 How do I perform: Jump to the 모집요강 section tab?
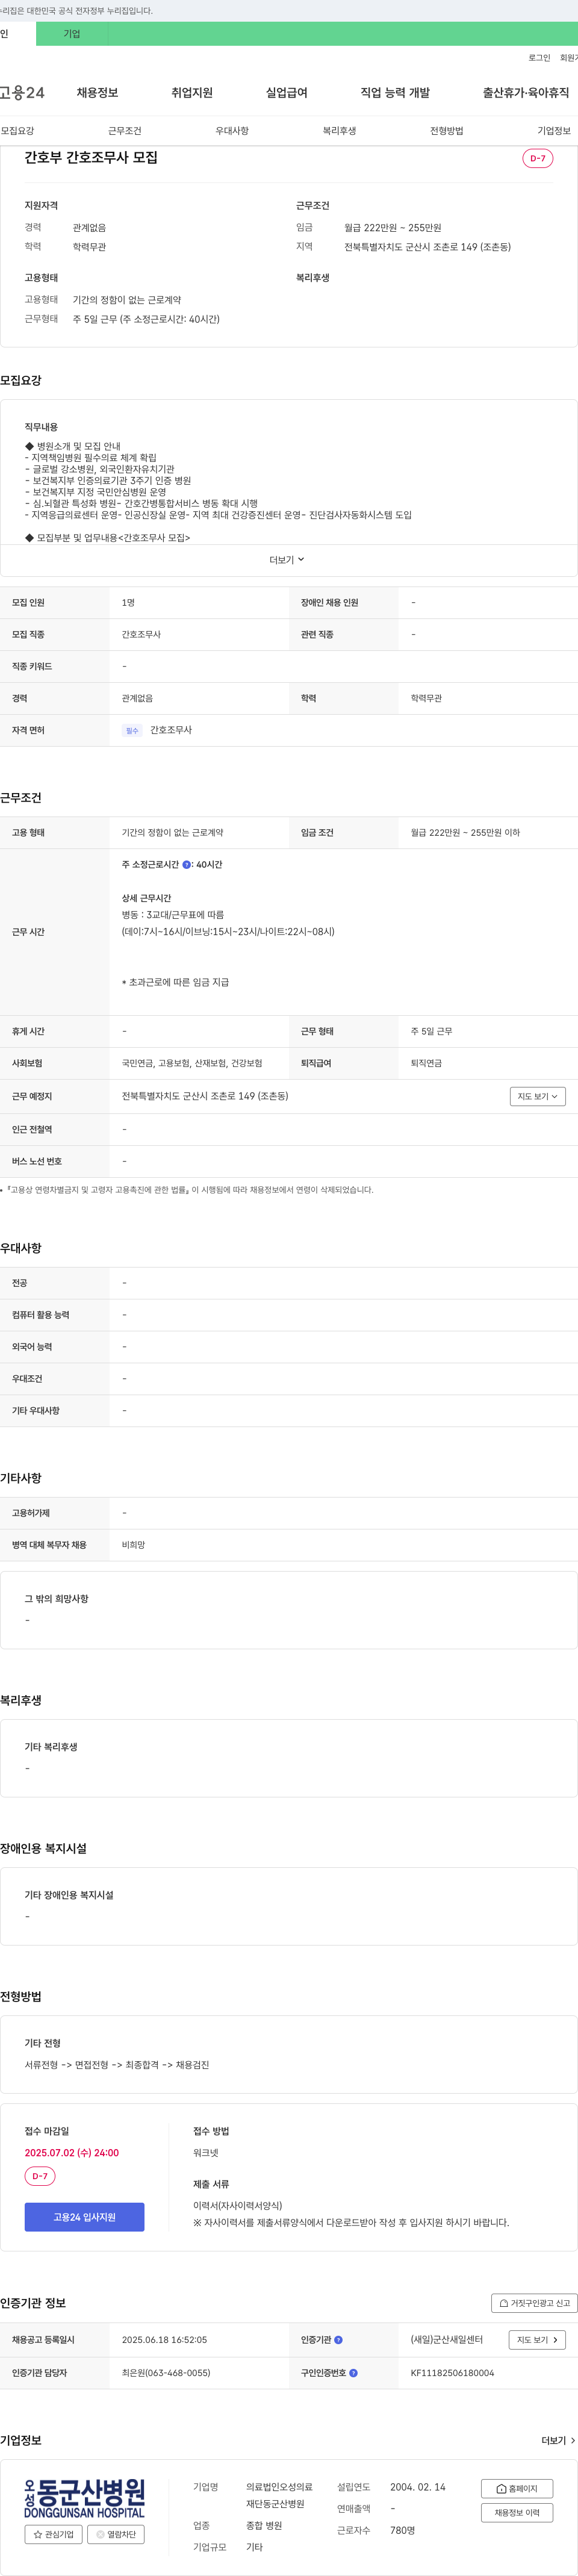click(18, 131)
